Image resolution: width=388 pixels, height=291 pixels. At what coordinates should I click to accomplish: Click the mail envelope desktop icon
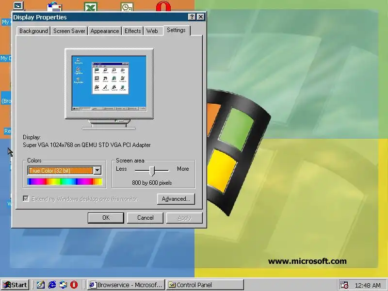(54, 7)
